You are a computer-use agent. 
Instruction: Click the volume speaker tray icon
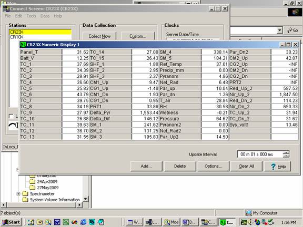pyautogui.click(x=250, y=222)
